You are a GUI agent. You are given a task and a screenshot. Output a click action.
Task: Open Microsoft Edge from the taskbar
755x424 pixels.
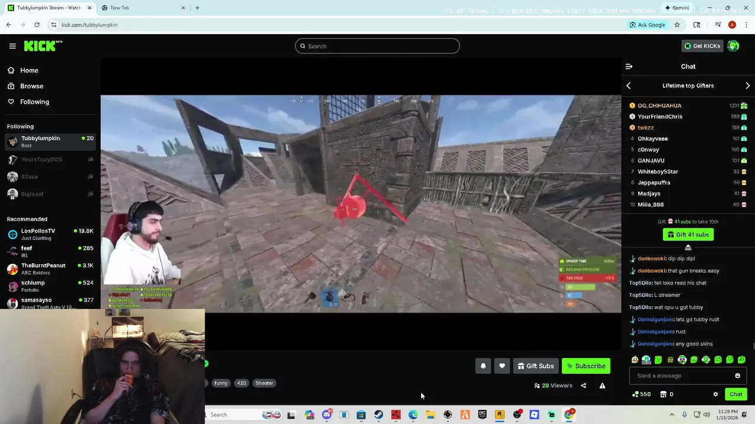click(x=413, y=415)
